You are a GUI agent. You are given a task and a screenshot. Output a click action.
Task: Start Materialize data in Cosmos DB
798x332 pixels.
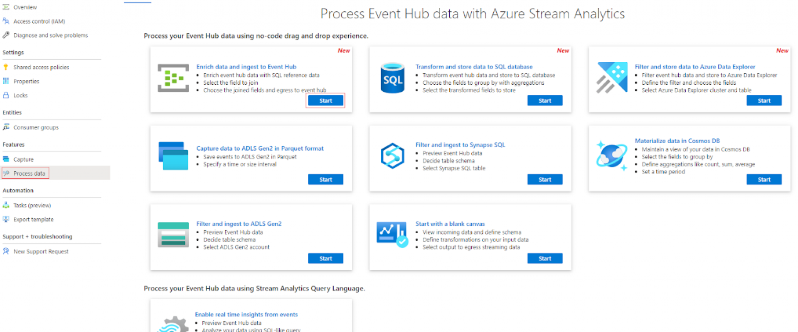[x=764, y=179]
